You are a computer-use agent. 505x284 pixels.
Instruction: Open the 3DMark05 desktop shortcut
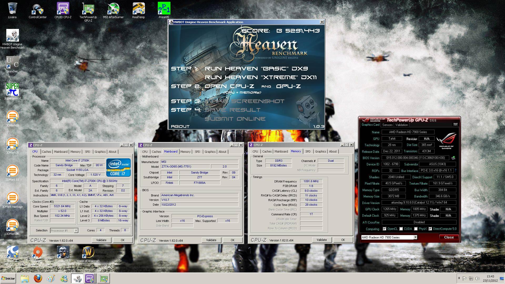click(x=12, y=146)
